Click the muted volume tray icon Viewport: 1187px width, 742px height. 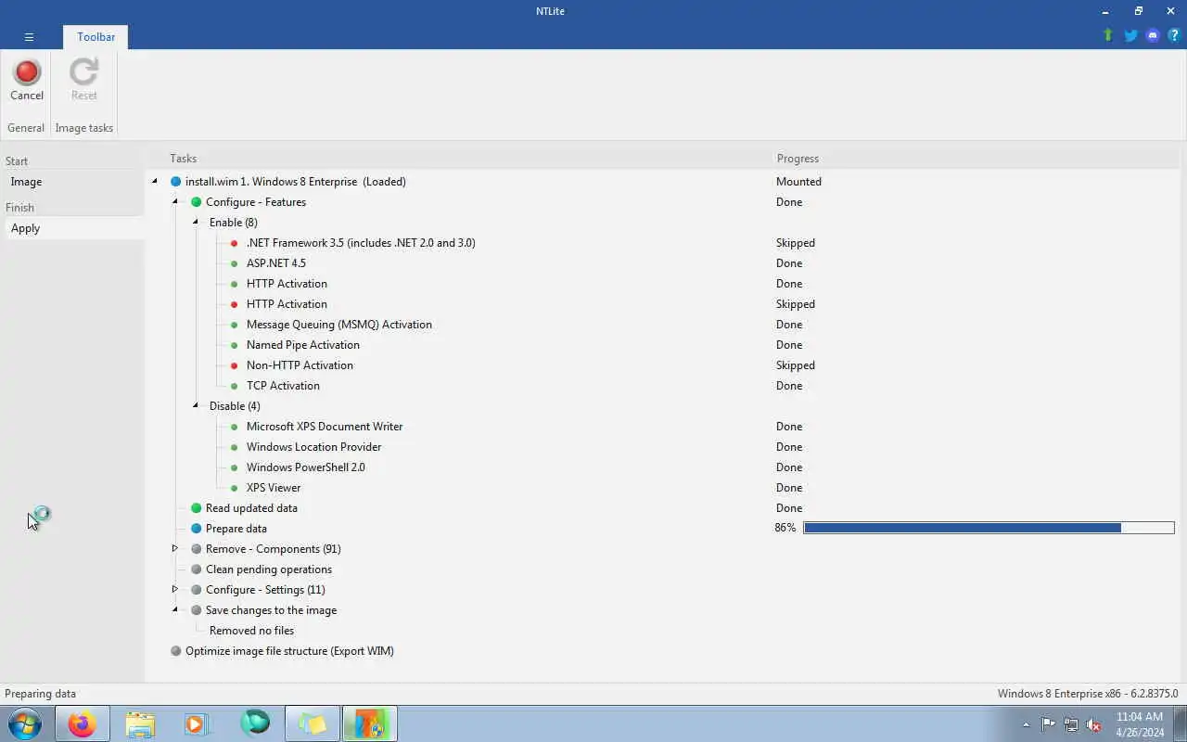point(1093,724)
